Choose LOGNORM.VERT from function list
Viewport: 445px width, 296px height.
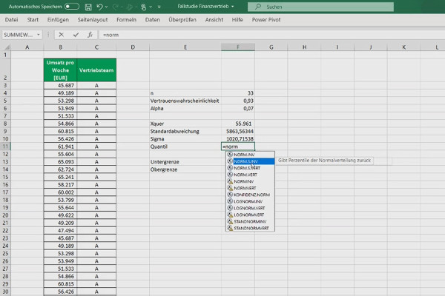tap(250, 208)
